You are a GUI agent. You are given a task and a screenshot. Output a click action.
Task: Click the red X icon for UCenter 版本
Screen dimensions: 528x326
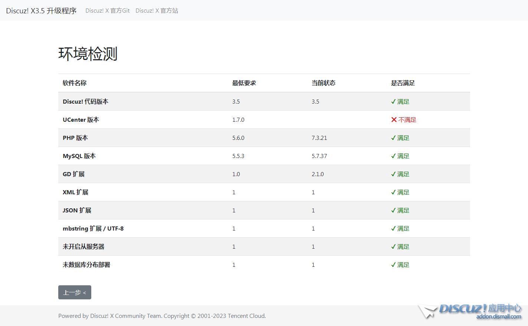(393, 120)
